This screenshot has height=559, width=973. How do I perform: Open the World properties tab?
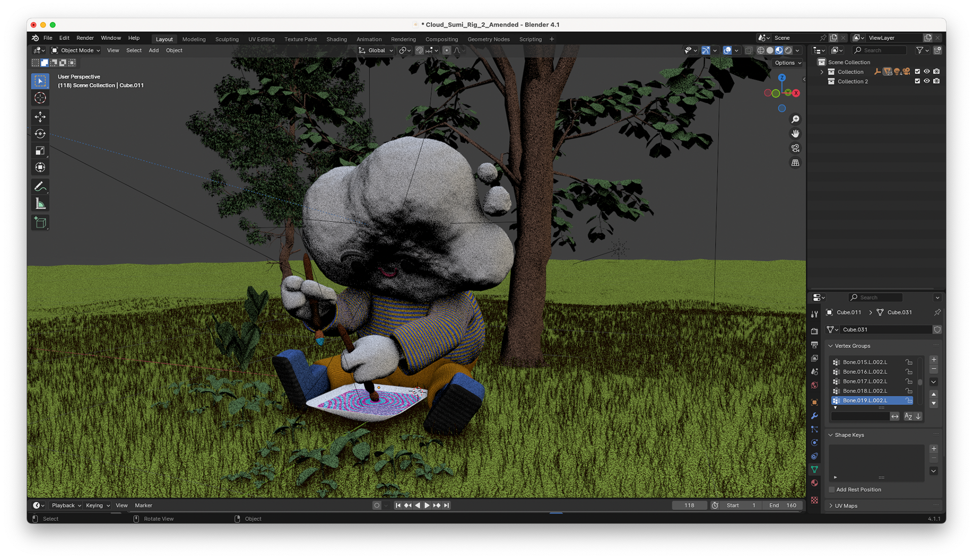(x=814, y=385)
